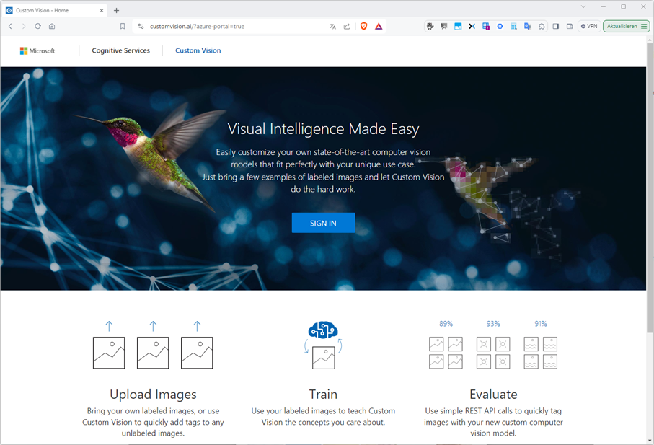654x445 pixels.
Task: Reload the Custom Vision page
Action: pos(38,26)
